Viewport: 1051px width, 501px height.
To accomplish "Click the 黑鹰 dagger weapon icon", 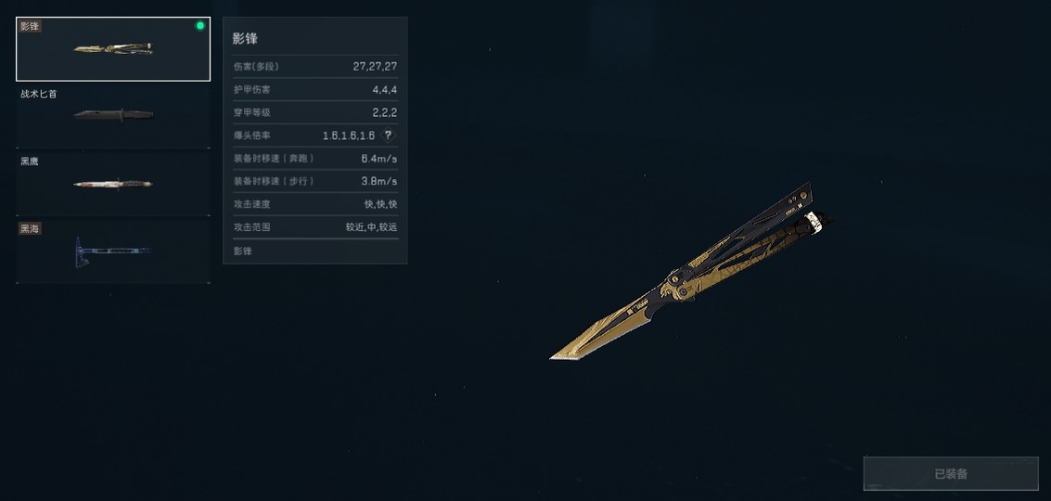I will point(113,183).
